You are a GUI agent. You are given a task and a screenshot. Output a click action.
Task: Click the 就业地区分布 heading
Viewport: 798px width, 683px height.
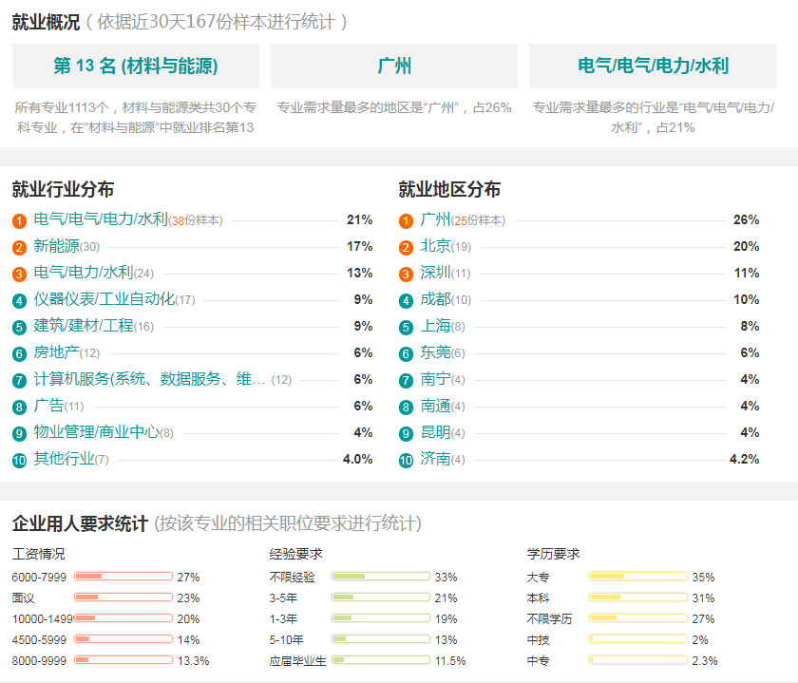tap(449, 189)
